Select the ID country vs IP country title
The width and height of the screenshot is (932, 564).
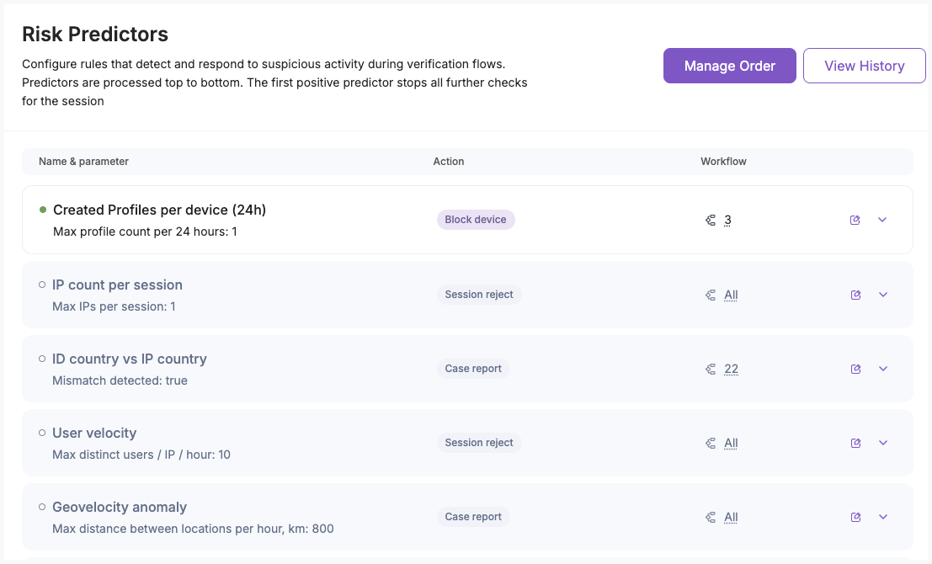[x=130, y=359]
